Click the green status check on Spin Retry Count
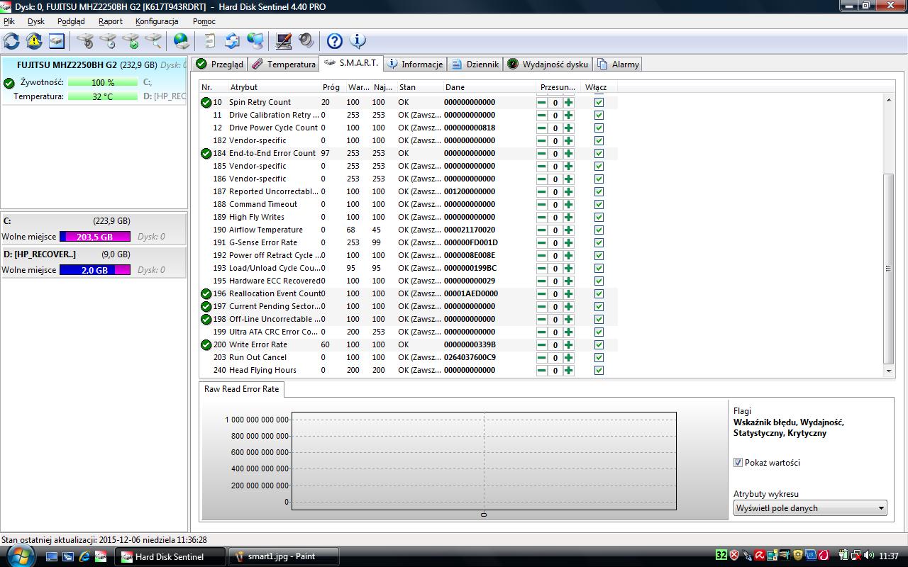The width and height of the screenshot is (908, 567). pos(206,103)
